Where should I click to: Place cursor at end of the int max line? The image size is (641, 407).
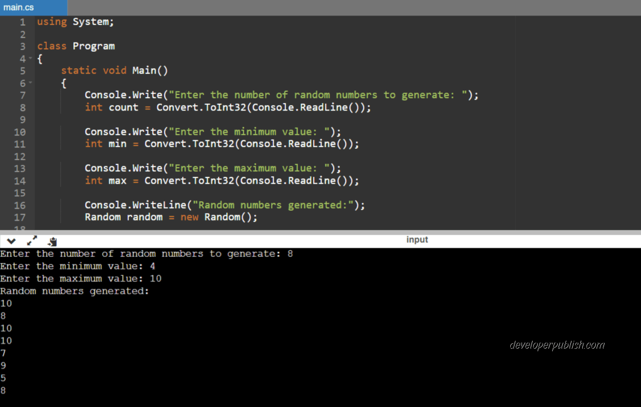coord(360,180)
